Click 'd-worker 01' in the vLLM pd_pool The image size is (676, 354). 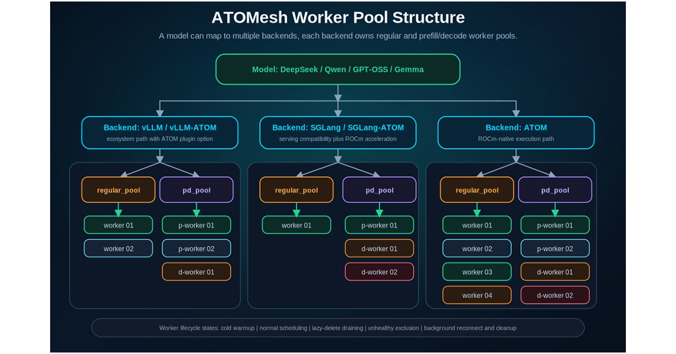coord(197,272)
